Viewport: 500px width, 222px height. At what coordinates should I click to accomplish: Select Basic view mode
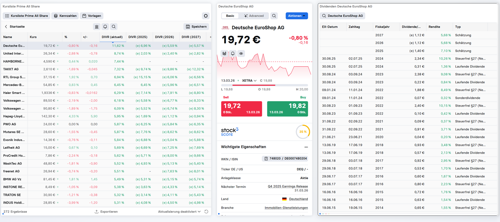230,16
